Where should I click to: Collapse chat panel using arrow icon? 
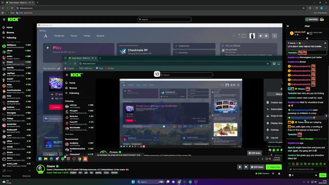[x=288, y=26]
